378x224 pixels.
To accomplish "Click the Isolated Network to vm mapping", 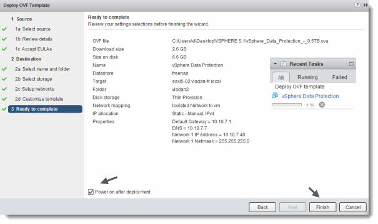I will point(196,105).
